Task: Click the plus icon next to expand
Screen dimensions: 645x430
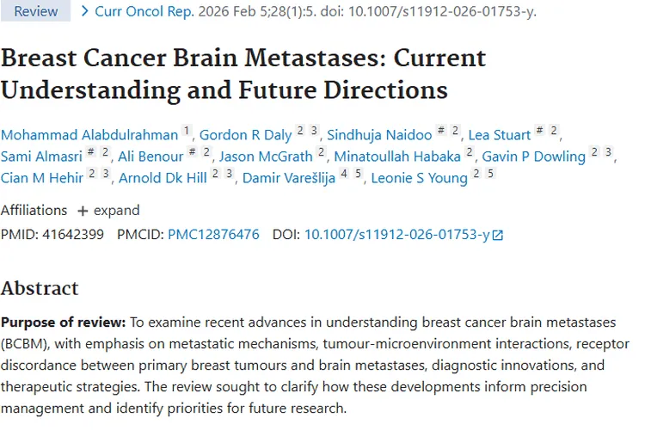Action: [83, 211]
